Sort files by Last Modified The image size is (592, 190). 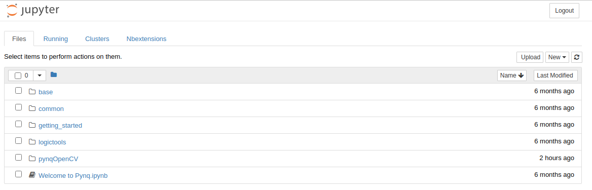(556, 75)
